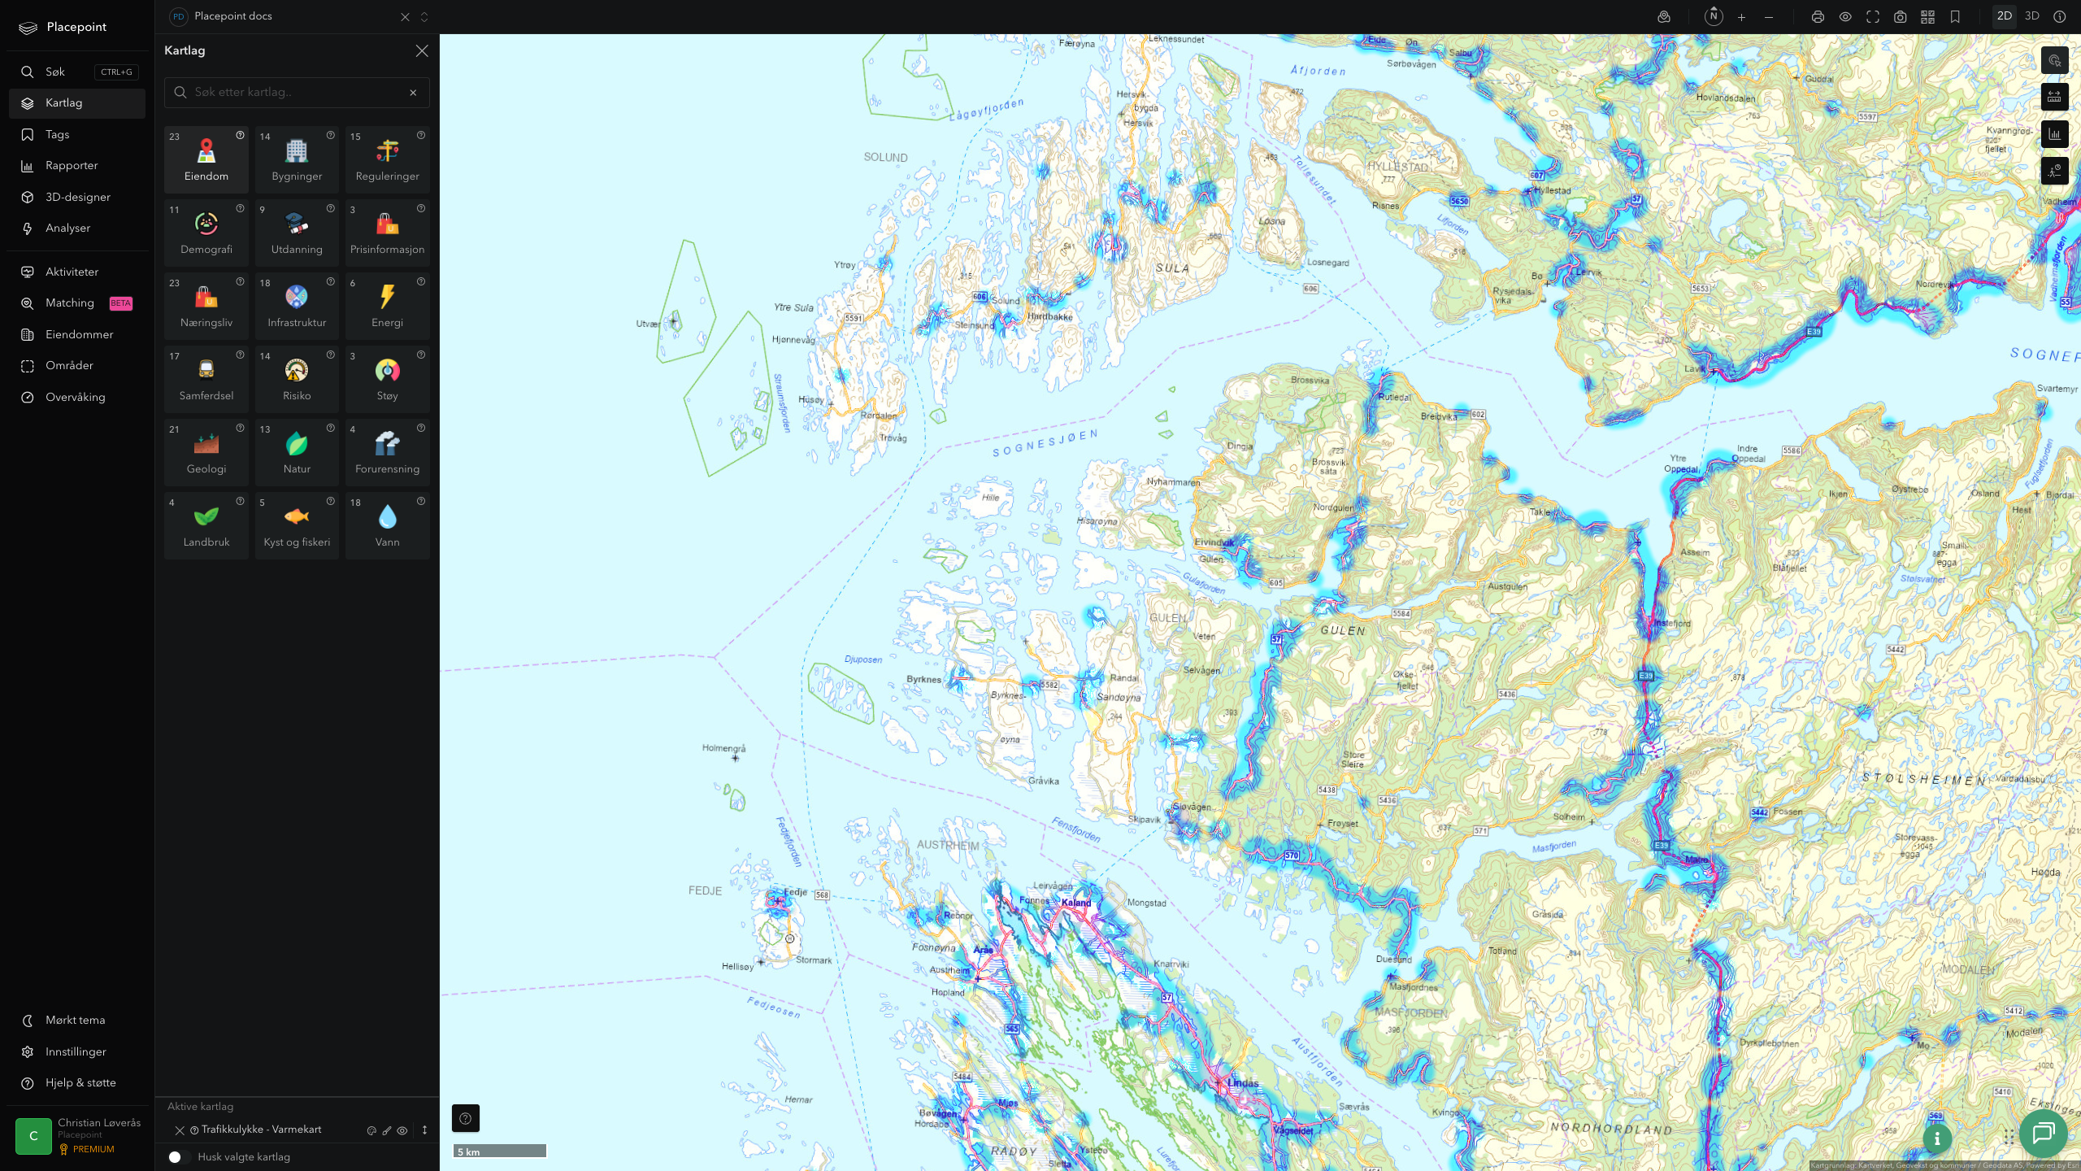
Task: Open the Demografi layer category
Action: coord(206,233)
